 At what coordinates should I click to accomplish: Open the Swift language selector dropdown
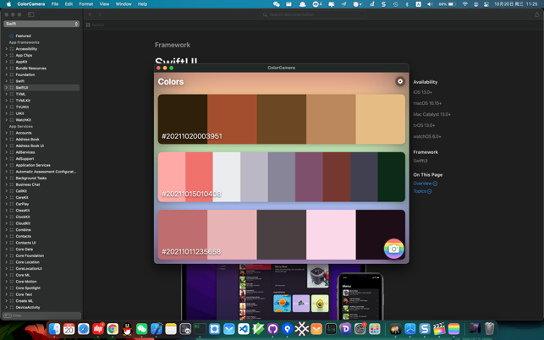point(41,24)
